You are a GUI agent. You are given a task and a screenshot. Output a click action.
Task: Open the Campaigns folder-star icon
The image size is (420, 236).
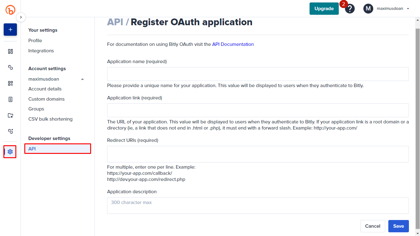tap(10, 115)
